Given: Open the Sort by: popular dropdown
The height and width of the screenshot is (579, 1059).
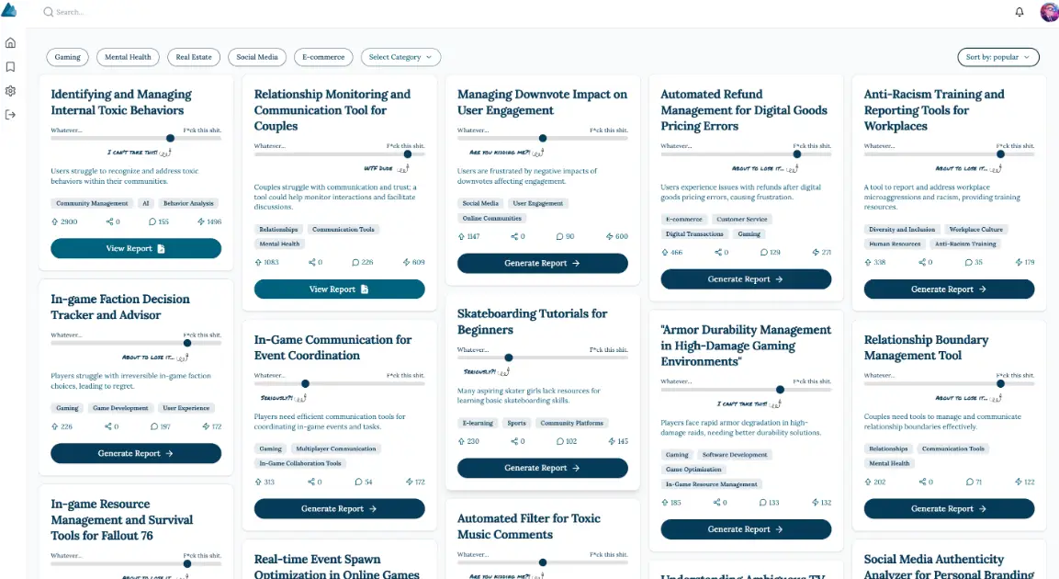Looking at the screenshot, I should [997, 57].
